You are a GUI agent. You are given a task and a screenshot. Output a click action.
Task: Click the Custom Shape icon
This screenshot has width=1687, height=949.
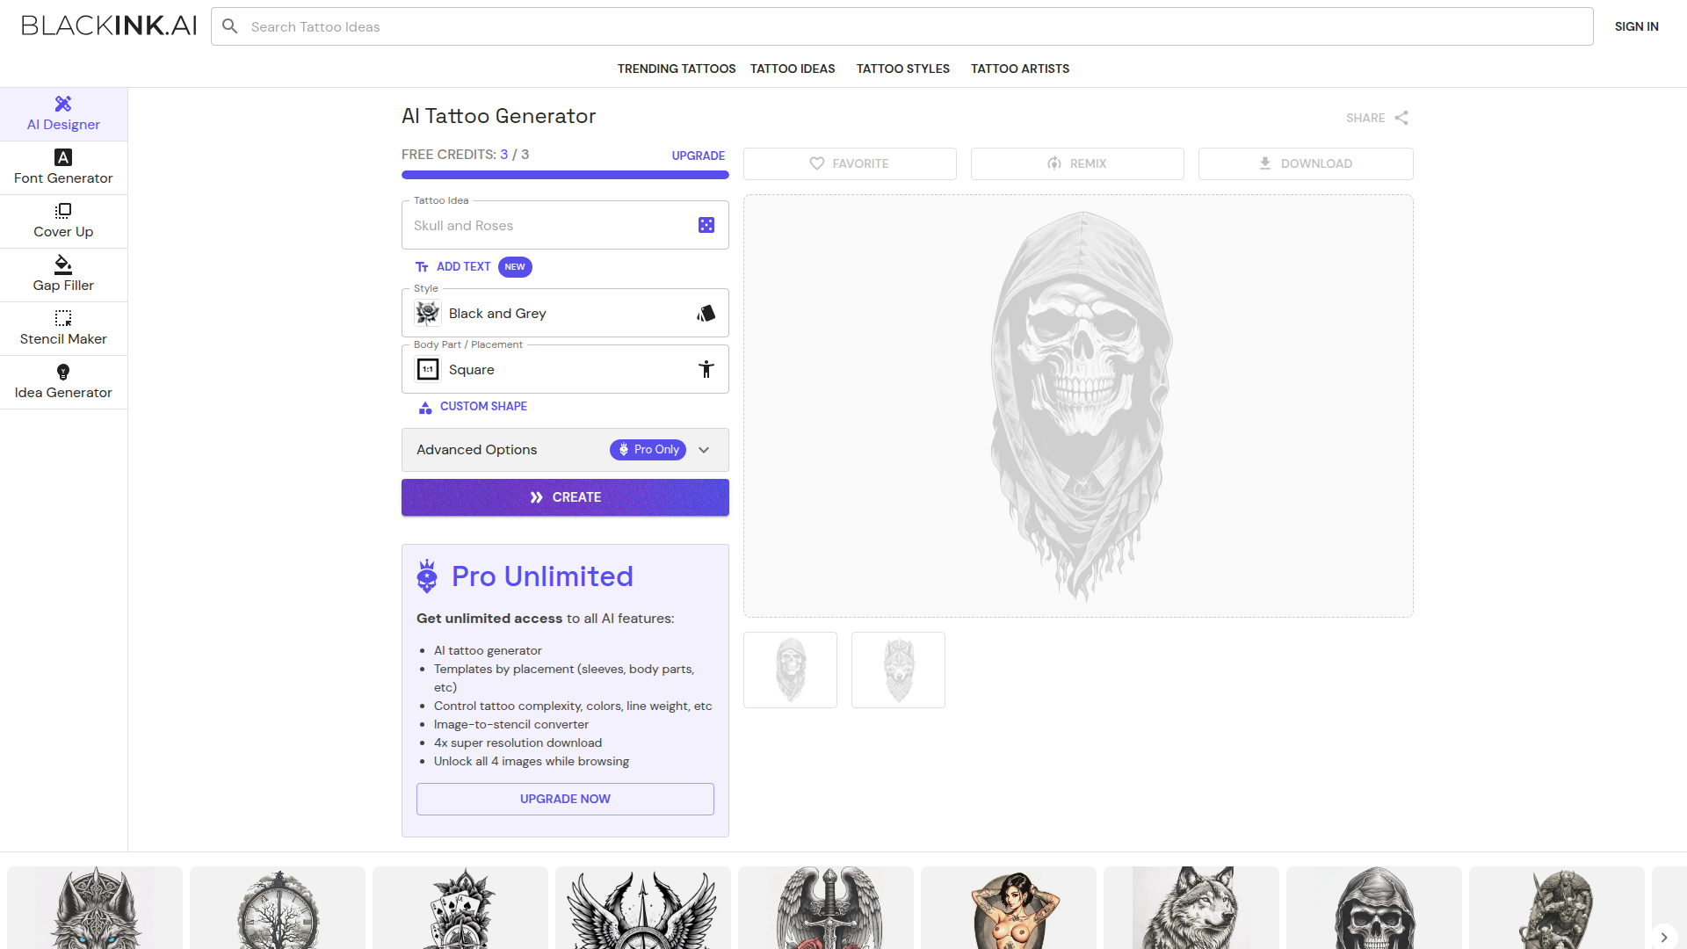tap(425, 407)
